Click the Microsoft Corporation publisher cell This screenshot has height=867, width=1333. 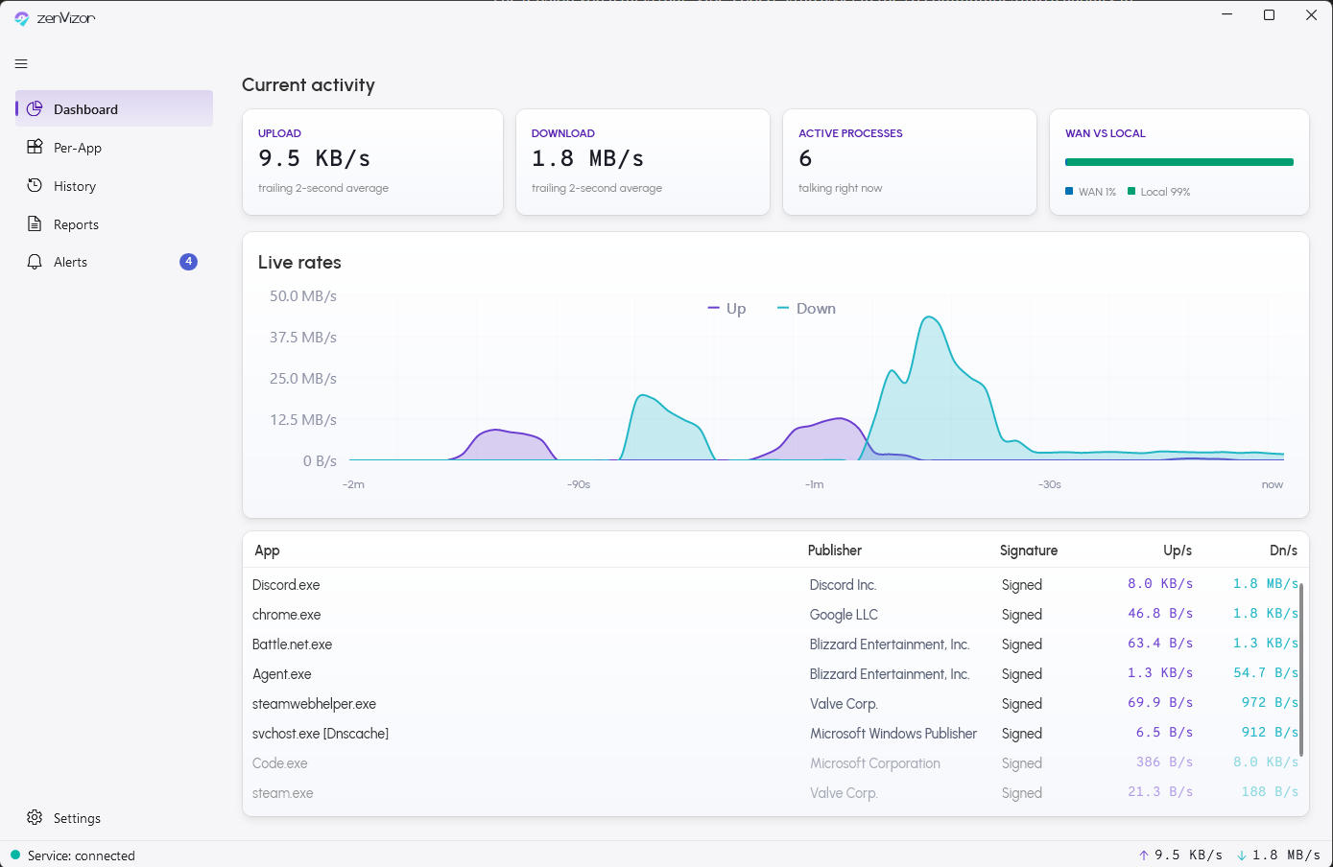click(875, 762)
